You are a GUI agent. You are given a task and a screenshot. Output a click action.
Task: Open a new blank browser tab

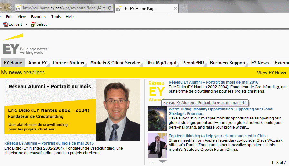183,8
